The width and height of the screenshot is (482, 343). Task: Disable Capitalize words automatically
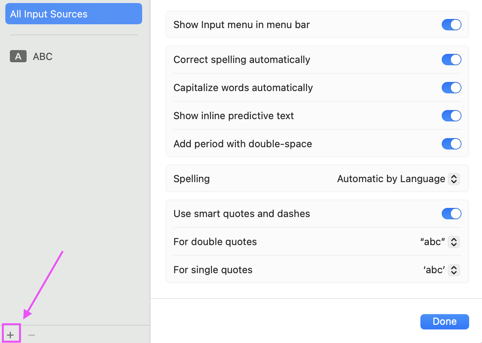click(451, 88)
